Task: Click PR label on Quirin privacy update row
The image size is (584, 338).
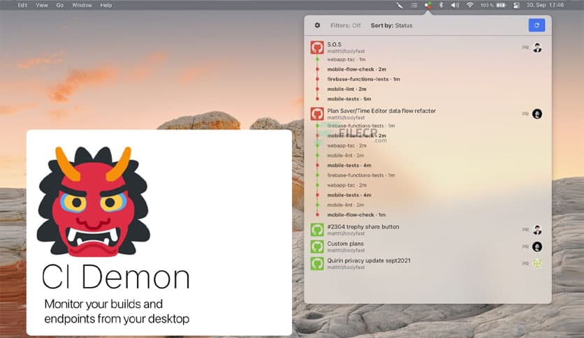Action: click(525, 263)
